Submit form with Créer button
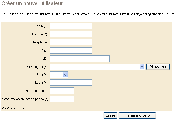 110,115
